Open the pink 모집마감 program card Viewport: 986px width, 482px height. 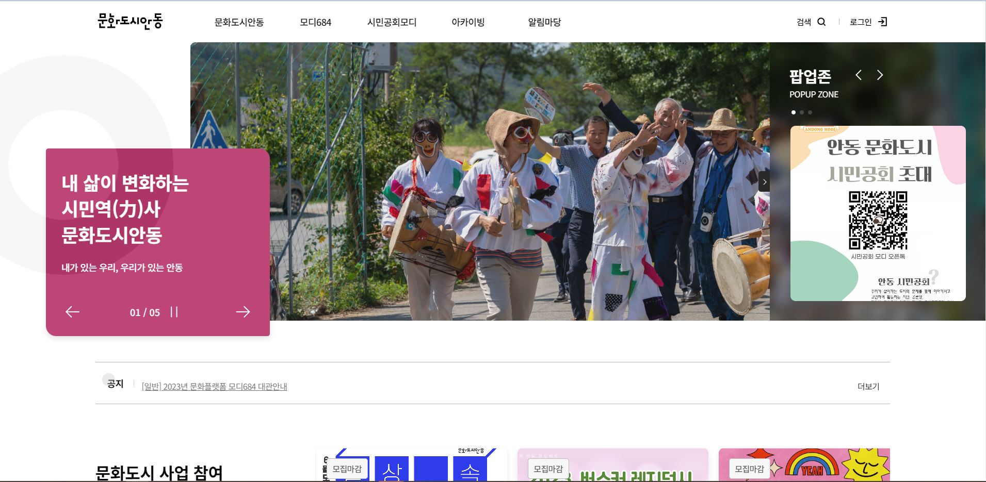[613, 465]
